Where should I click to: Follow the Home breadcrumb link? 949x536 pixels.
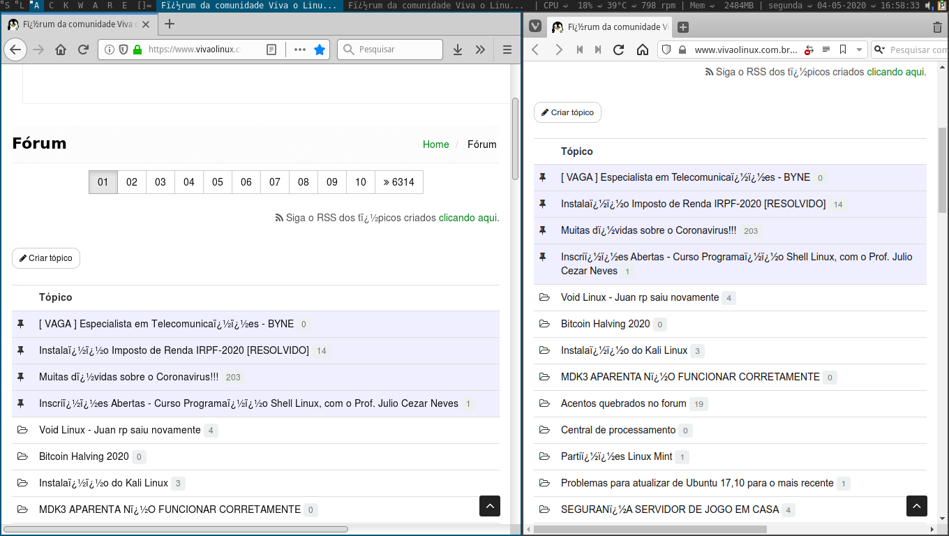[436, 144]
